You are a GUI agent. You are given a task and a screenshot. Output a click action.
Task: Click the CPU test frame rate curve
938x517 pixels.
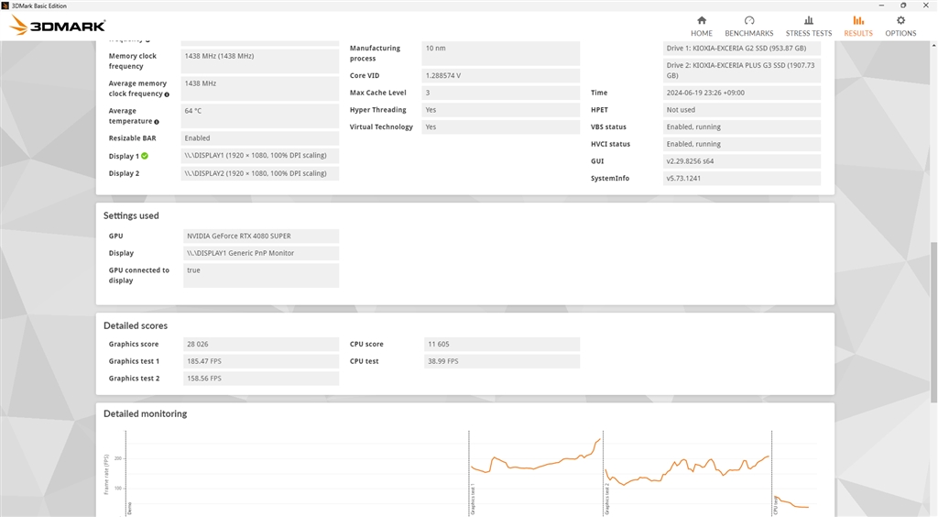[791, 502]
